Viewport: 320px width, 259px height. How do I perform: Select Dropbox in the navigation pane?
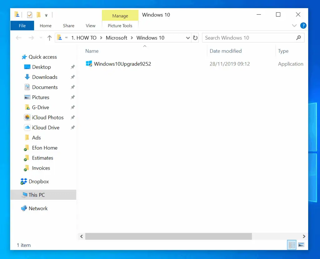pyautogui.click(x=38, y=182)
